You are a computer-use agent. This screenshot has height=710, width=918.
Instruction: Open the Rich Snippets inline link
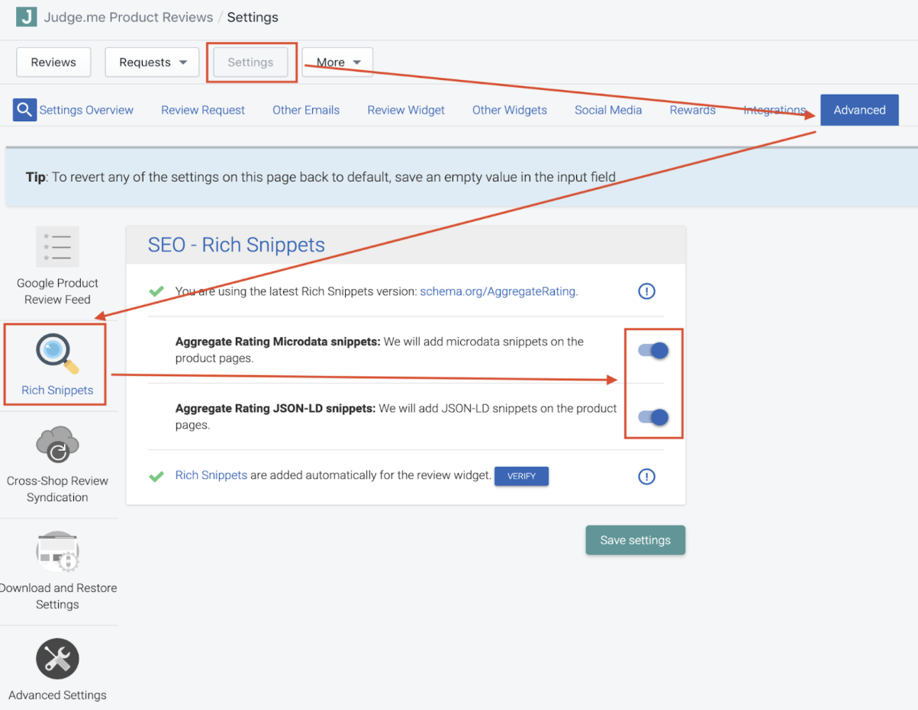211,475
